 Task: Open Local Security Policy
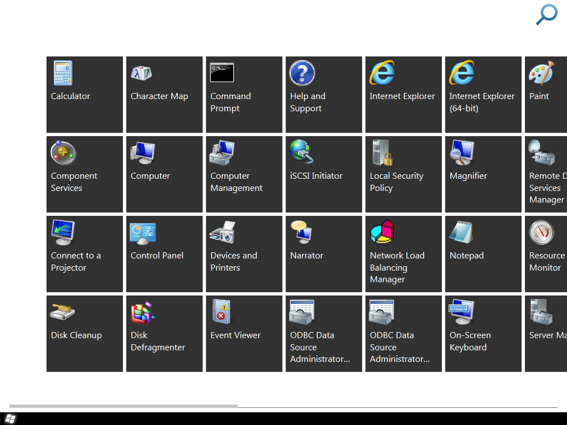point(404,174)
